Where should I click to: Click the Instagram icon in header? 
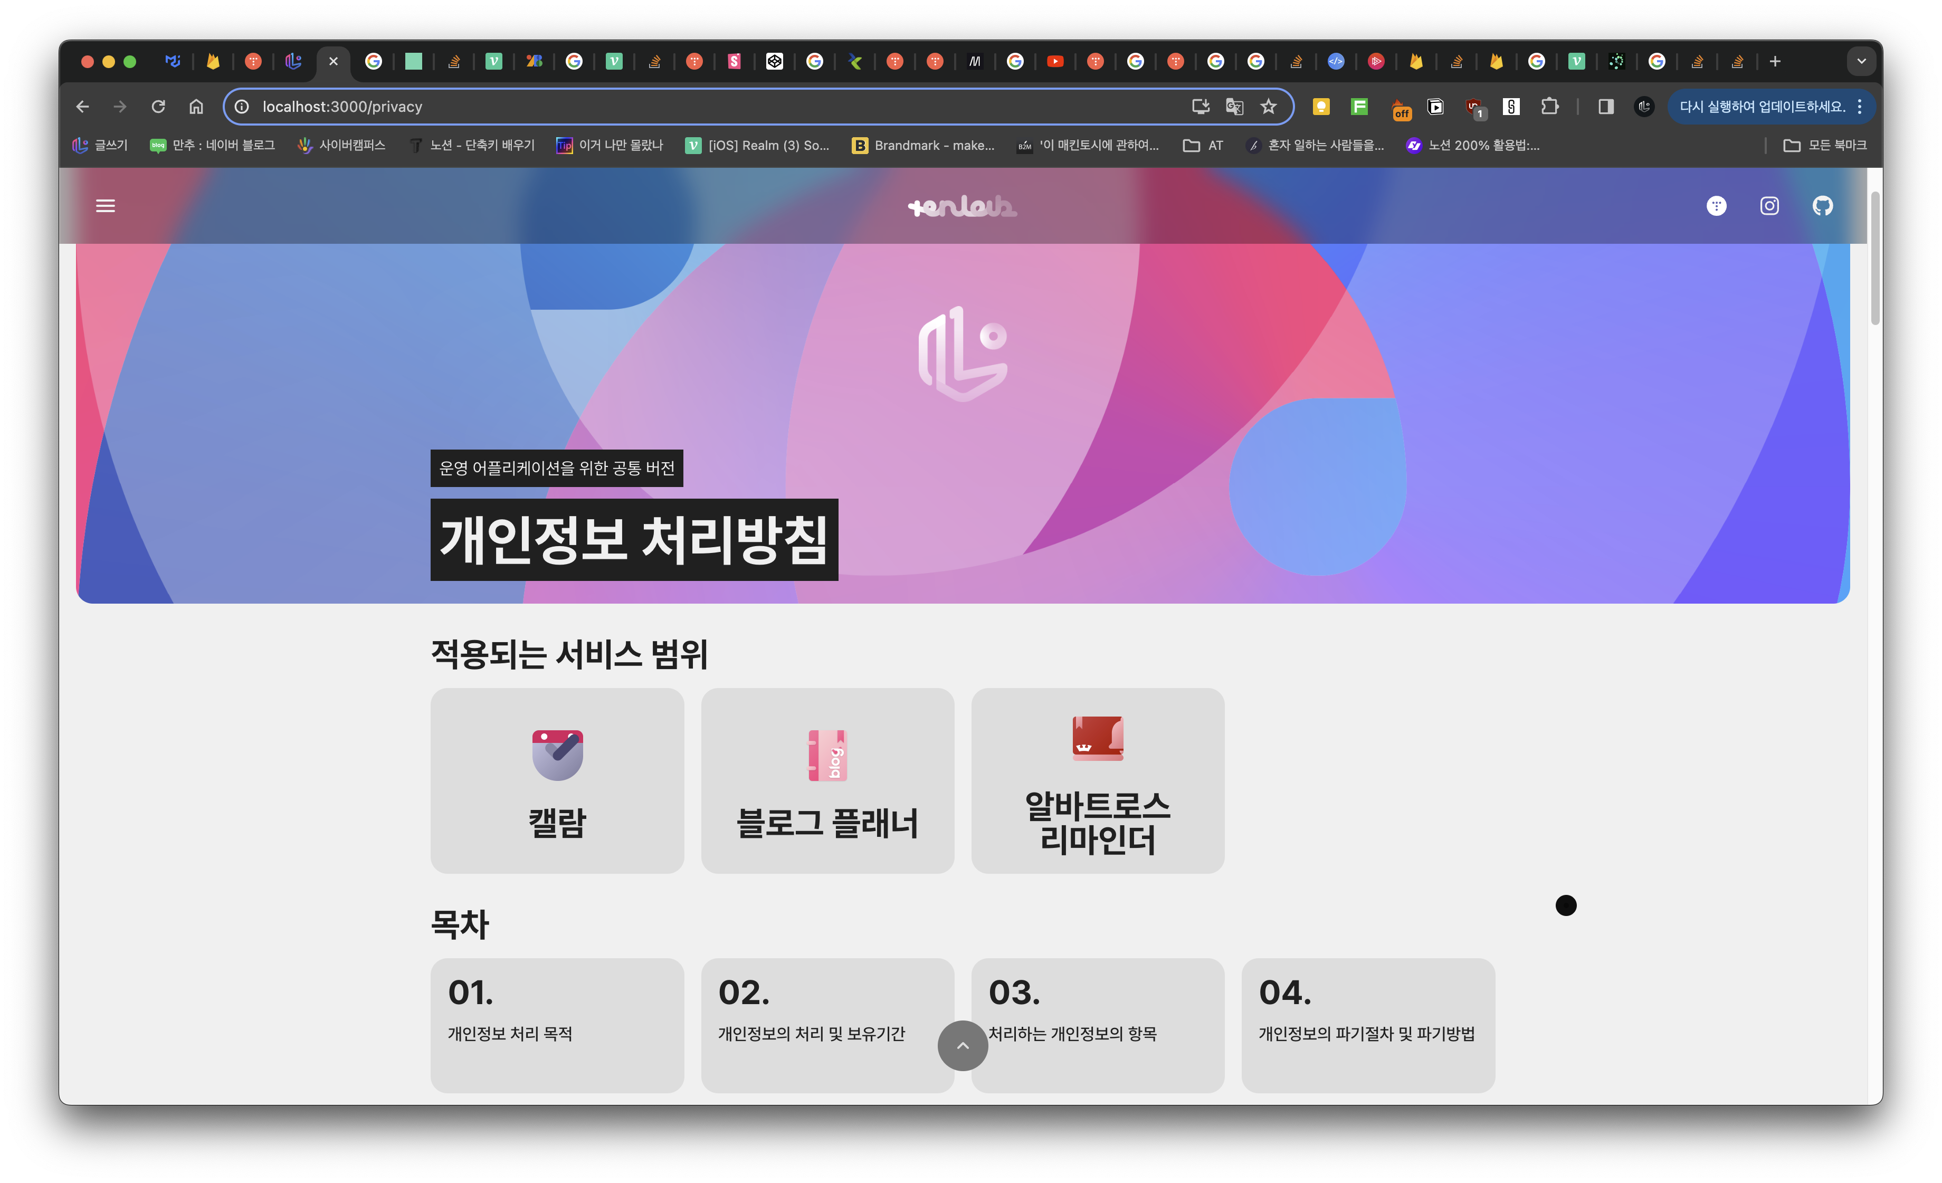click(1769, 206)
